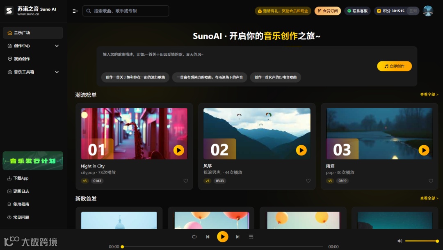Favorite the 风筝 song with the heart
Image resolution: width=443 pixels, height=250 pixels.
[308, 181]
